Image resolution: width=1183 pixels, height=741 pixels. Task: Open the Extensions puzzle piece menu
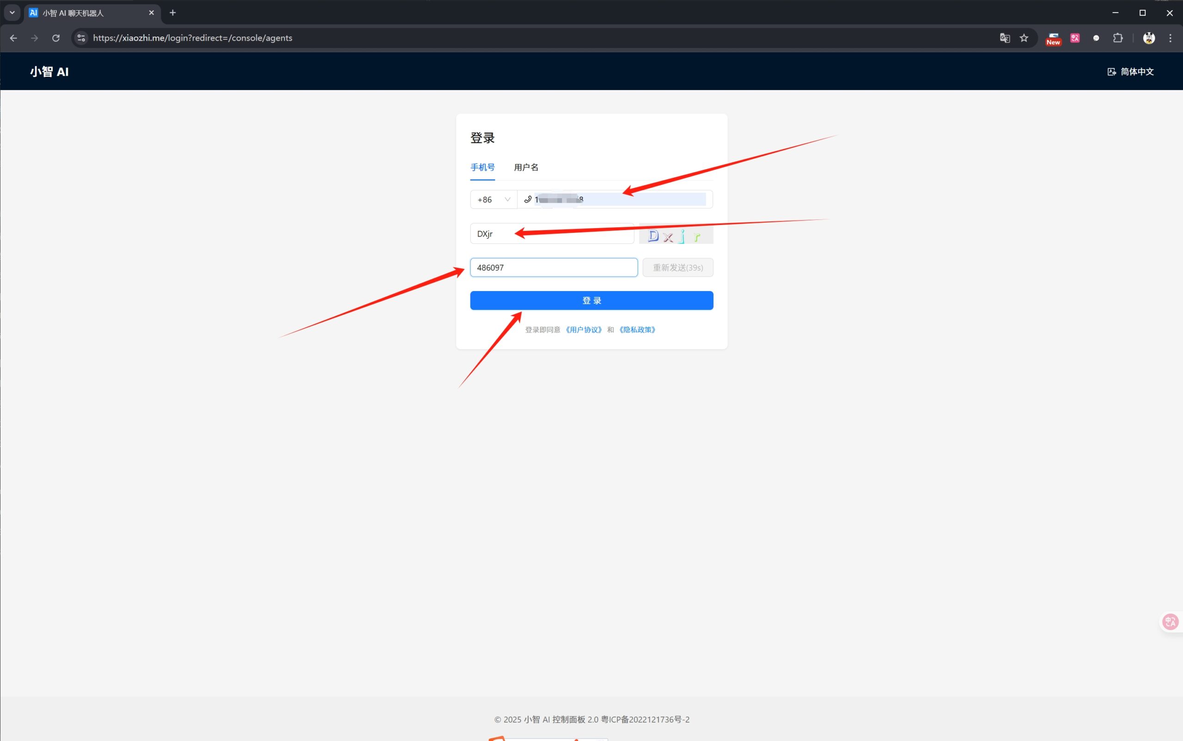coord(1118,38)
